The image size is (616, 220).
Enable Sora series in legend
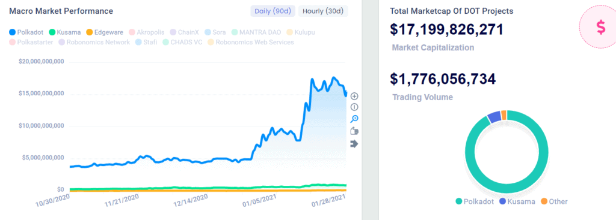(215, 32)
